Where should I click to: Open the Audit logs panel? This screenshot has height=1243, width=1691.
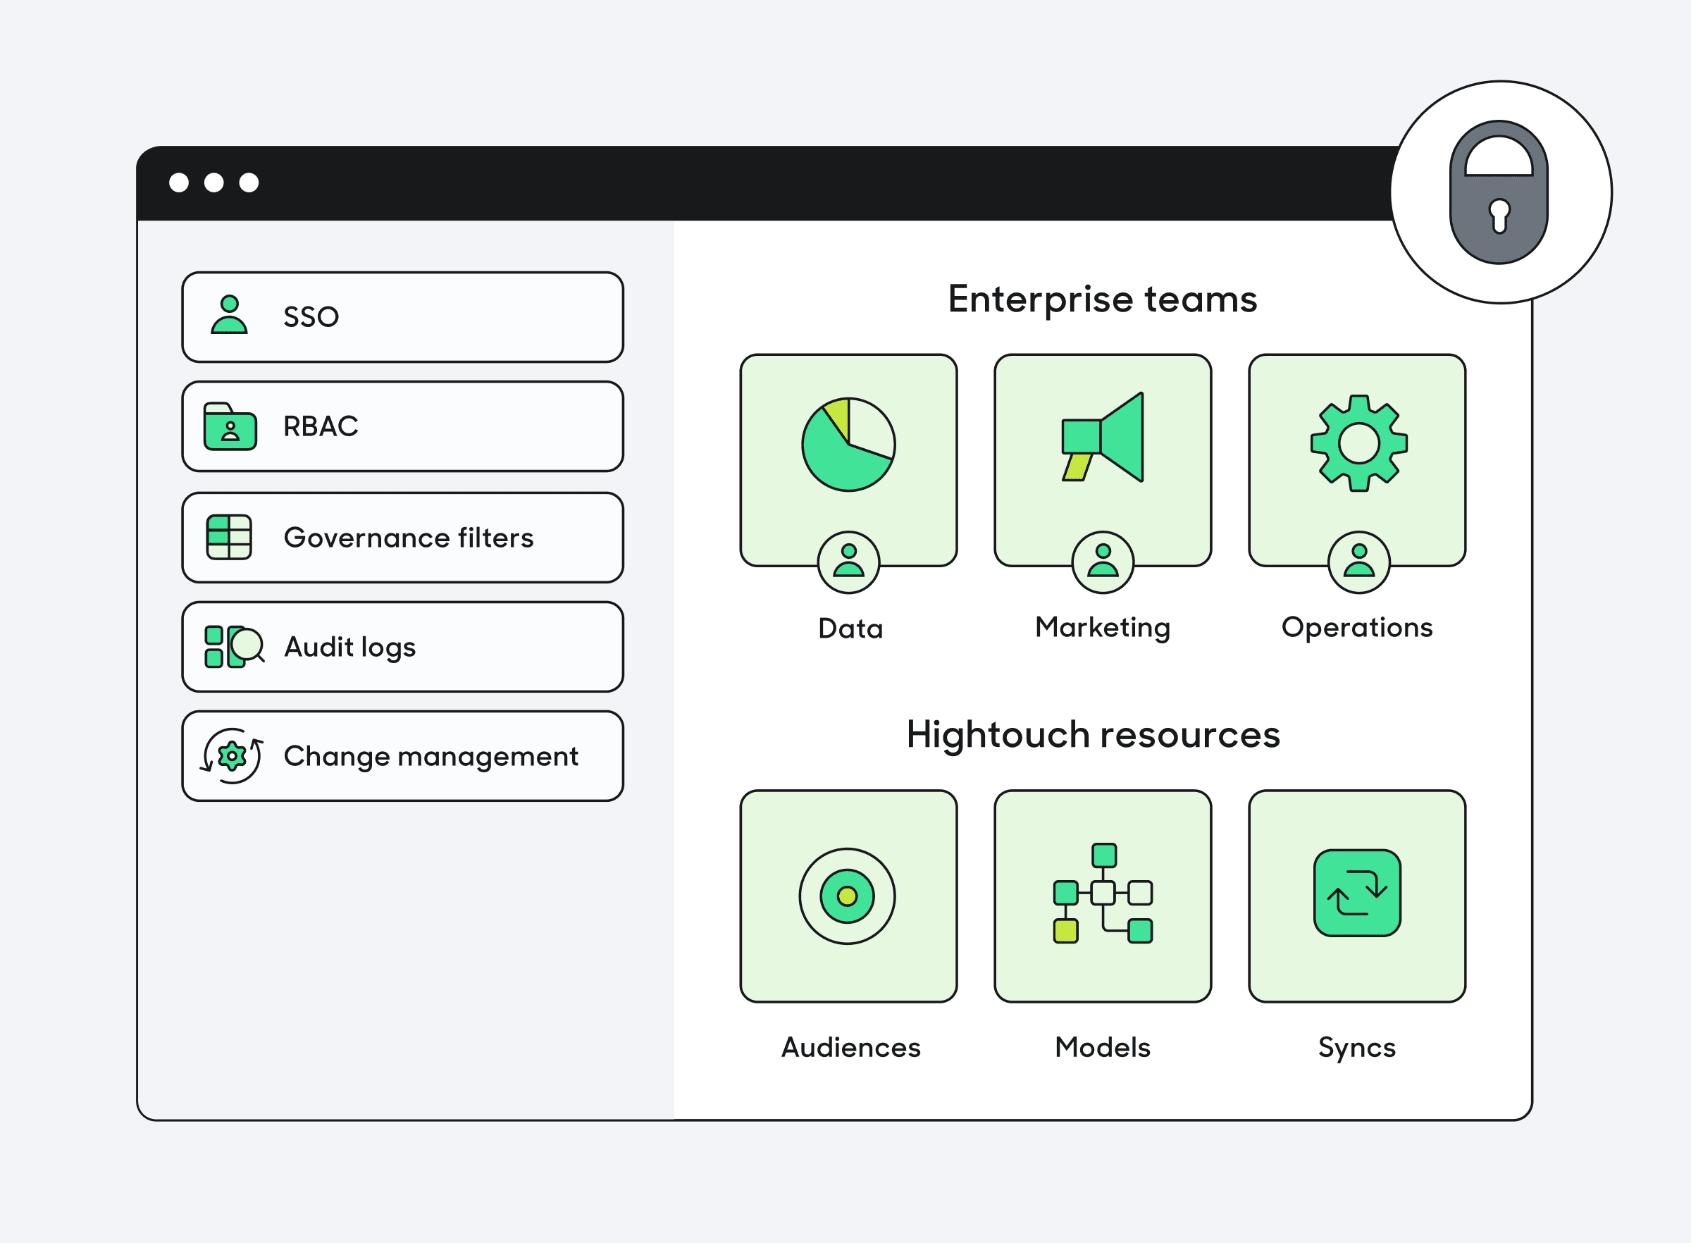(402, 645)
